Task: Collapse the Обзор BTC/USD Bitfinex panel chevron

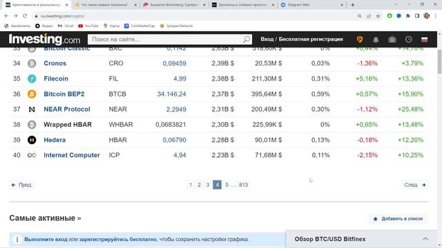Action: (425, 239)
